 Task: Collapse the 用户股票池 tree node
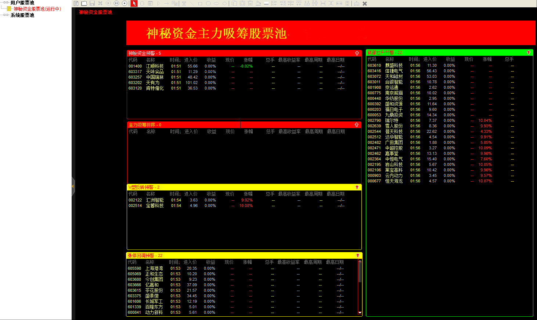(x=6, y=3)
